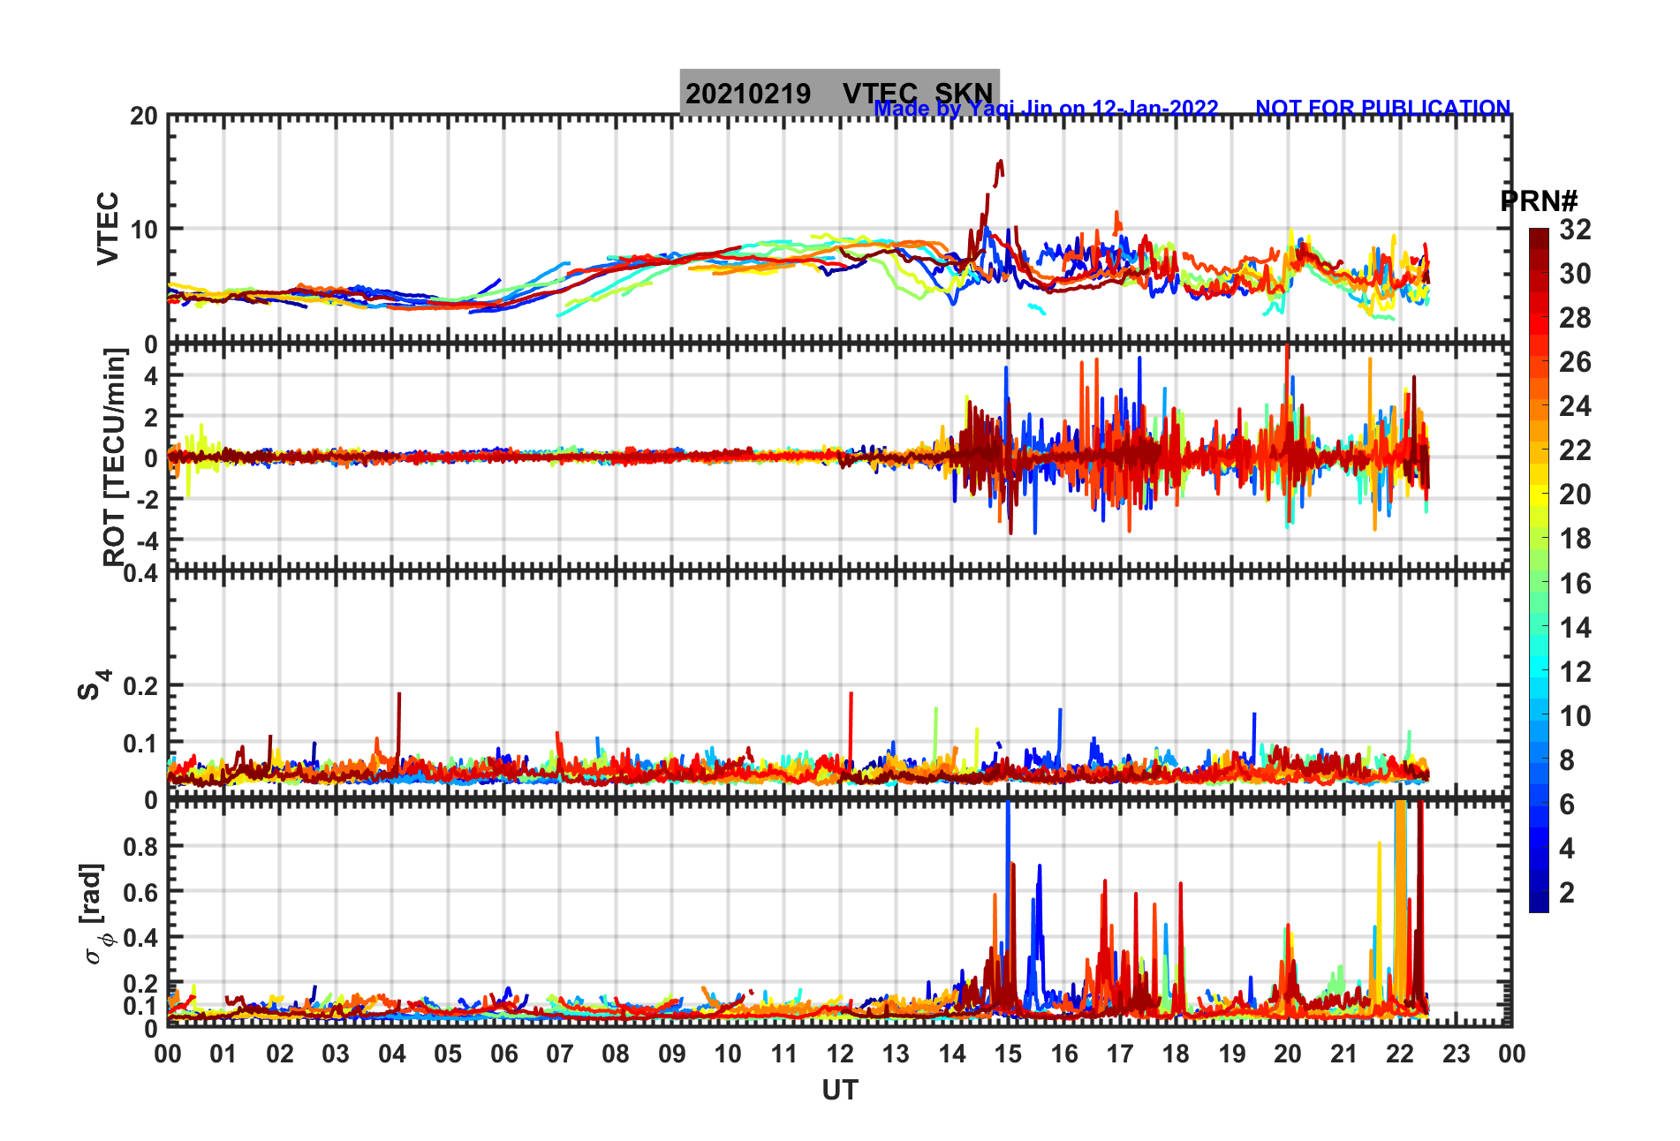This screenshot has width=1680, height=1141.
Task: Click the UT x-axis label
Action: [840, 1091]
